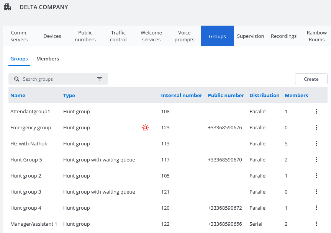Go to the Recordings tab
Image resolution: width=331 pixels, height=233 pixels.
click(x=283, y=36)
